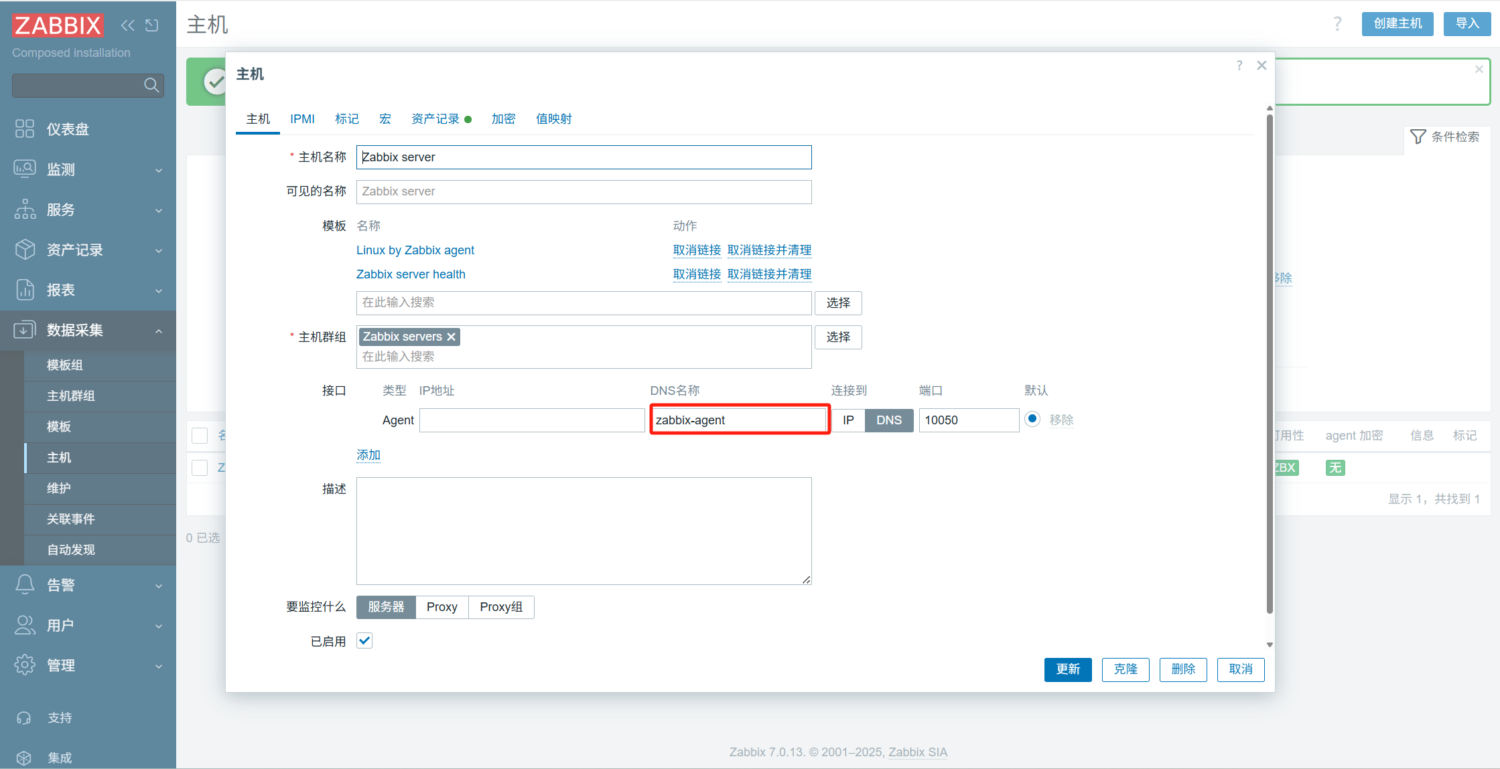Click the Reports (报表) sidebar icon
Screen dimensions: 1500x769
(25, 289)
